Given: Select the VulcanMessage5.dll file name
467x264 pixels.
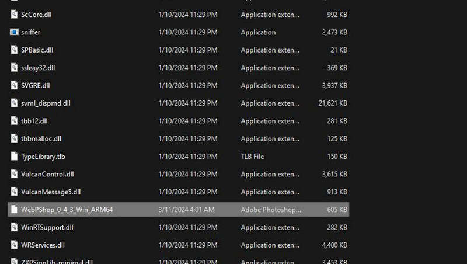Looking at the screenshot, I should click(51, 192).
